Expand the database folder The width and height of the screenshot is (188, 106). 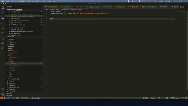pyautogui.click(x=11, y=51)
